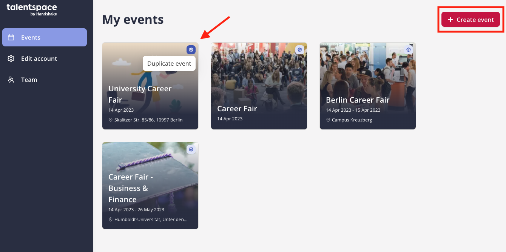The width and height of the screenshot is (506, 252).
Task: Open the Berlin Career Fair event title
Action: [x=358, y=100]
